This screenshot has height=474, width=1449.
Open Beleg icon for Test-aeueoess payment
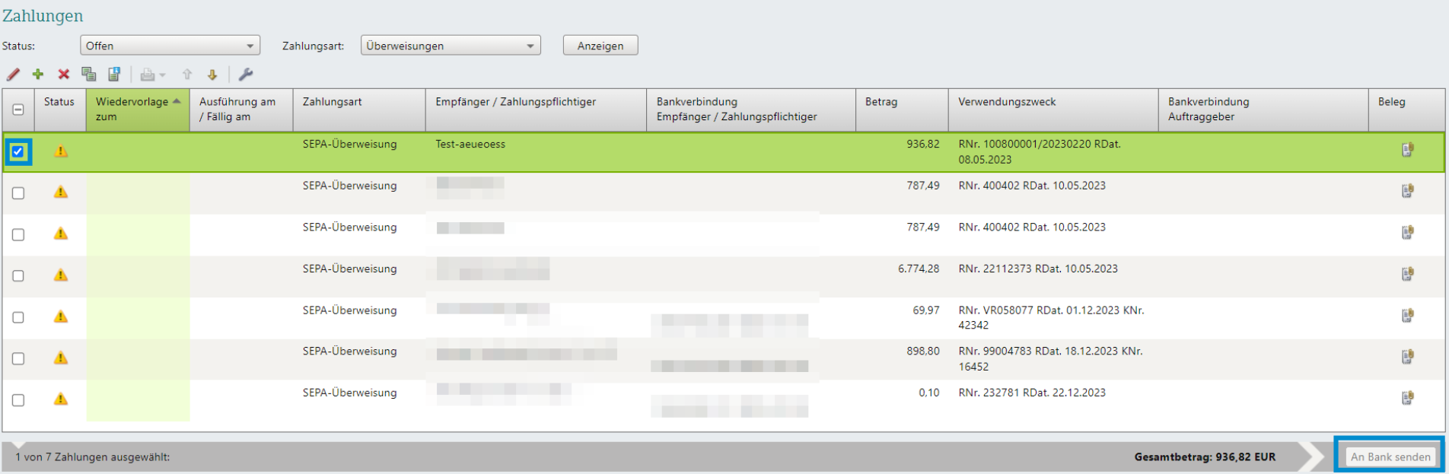(1407, 150)
